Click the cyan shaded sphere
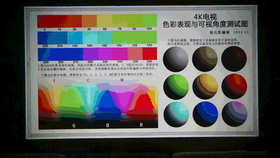280x158 pixels. (x=176, y=114)
